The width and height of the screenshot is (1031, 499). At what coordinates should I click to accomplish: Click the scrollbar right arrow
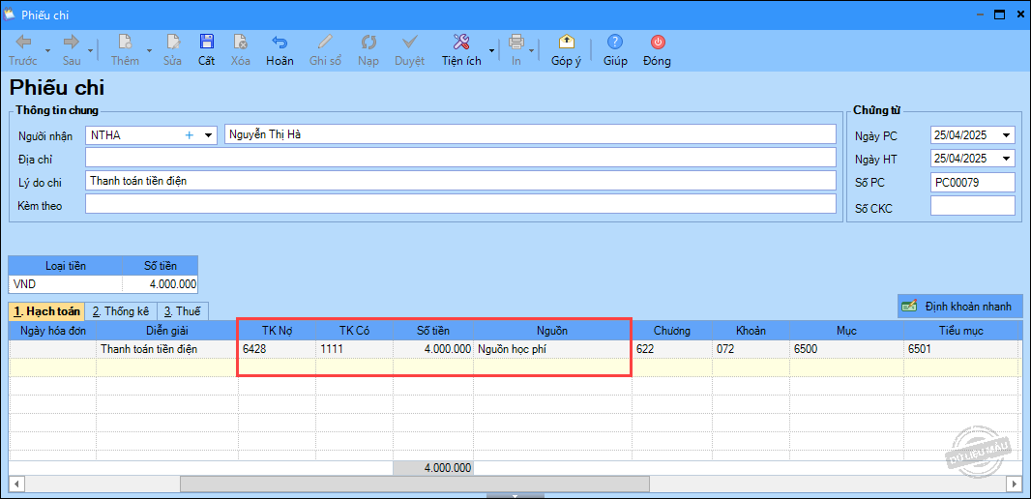[1014, 484]
